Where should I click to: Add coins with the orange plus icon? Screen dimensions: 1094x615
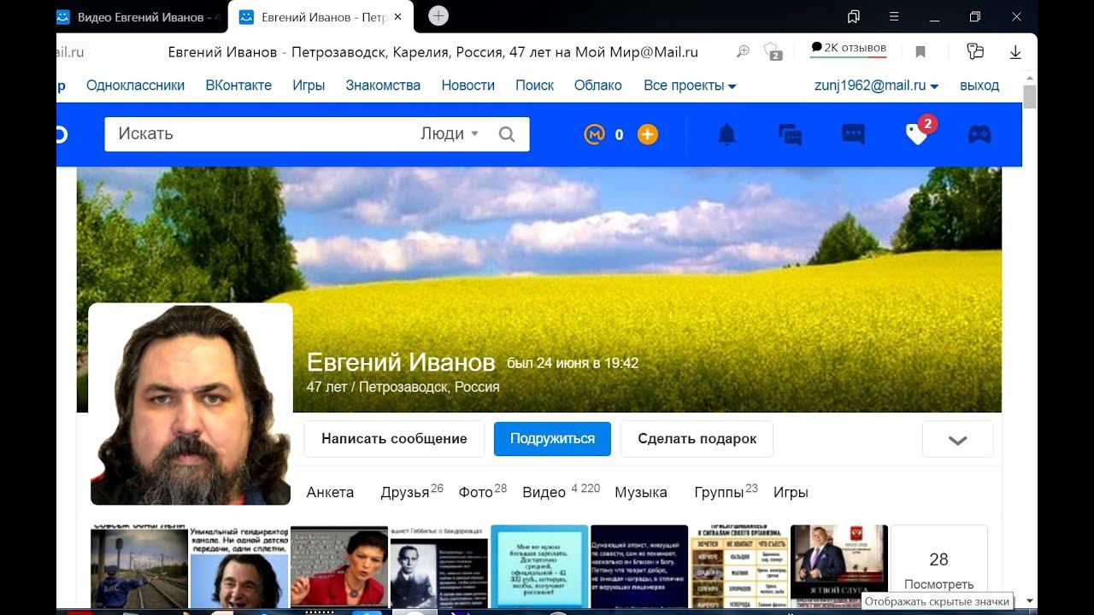click(648, 134)
